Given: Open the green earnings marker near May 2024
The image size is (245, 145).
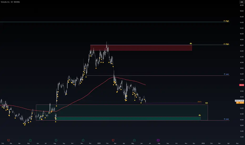Looking at the screenshot, I should pyautogui.click(x=30, y=140).
